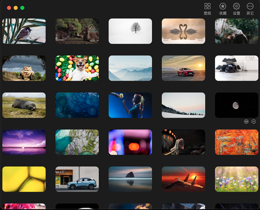Select the girl reaching for flower wallpaper

130,105
